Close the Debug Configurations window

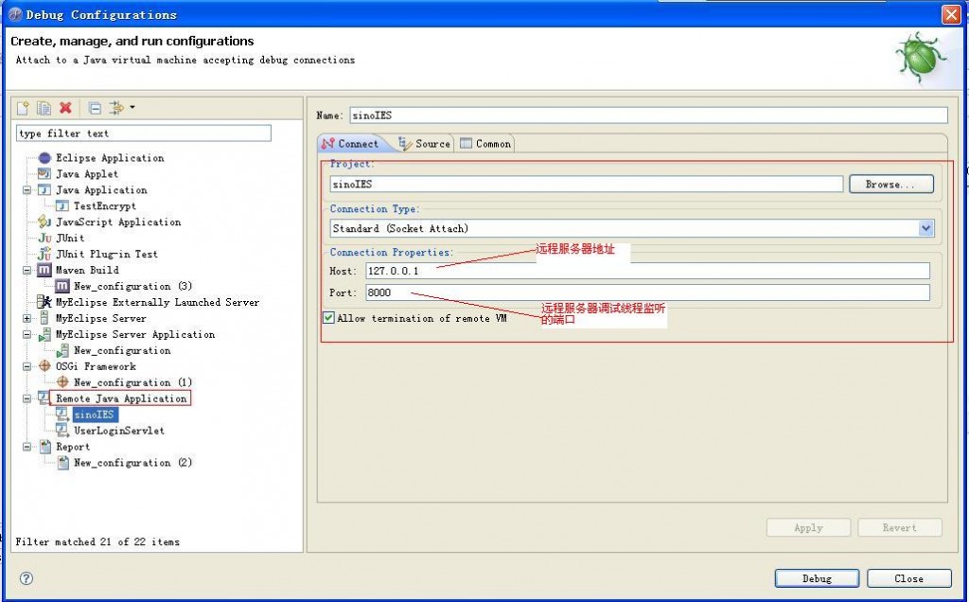point(952,14)
